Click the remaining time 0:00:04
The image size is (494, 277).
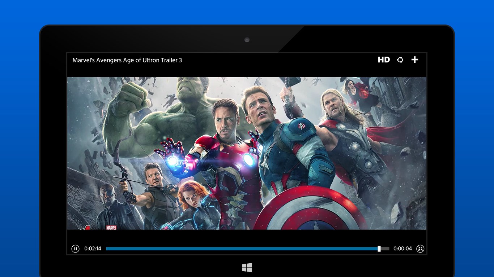tap(403, 249)
